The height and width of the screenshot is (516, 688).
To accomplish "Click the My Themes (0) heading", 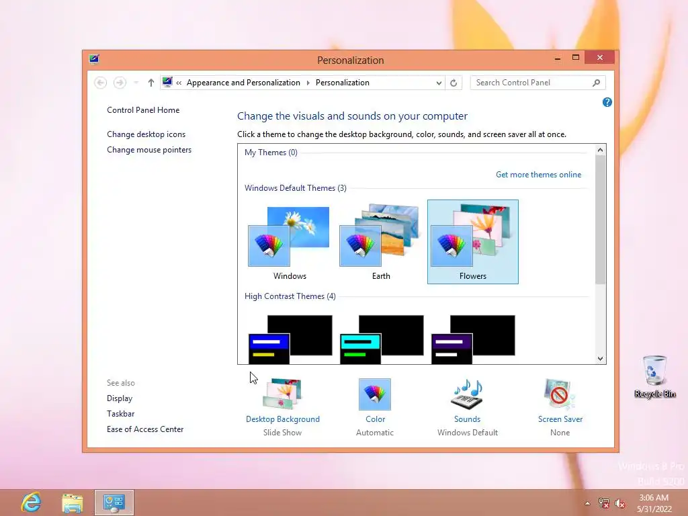I will (271, 153).
